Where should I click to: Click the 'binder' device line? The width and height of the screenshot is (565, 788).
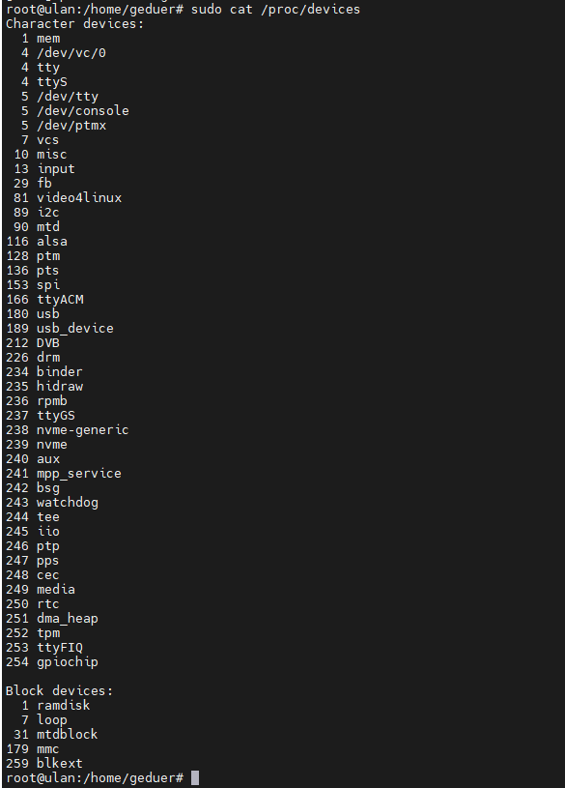[44, 372]
